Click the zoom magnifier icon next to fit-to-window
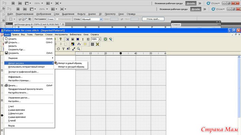 click(x=110, y=39)
